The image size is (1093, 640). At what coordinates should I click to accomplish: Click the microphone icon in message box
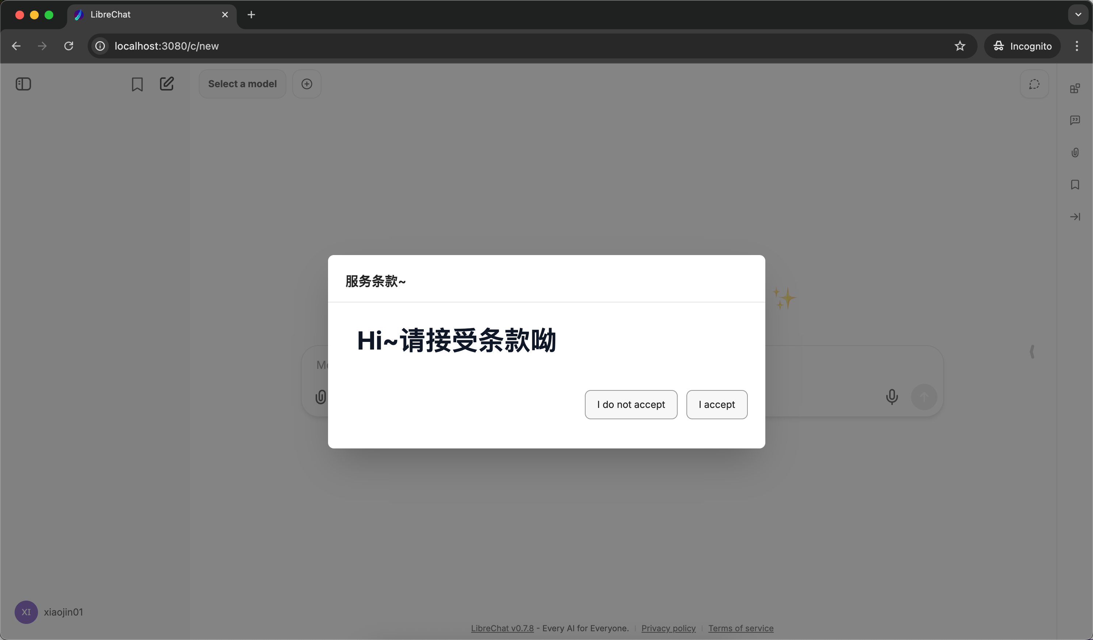coord(892,397)
